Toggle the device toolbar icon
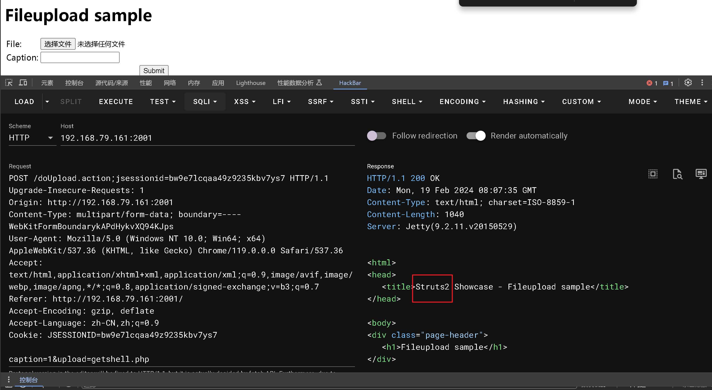Screen dimensions: 712x390 (x=23, y=83)
